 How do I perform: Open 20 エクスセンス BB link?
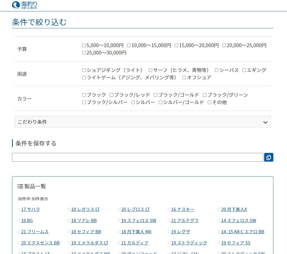click(x=40, y=243)
